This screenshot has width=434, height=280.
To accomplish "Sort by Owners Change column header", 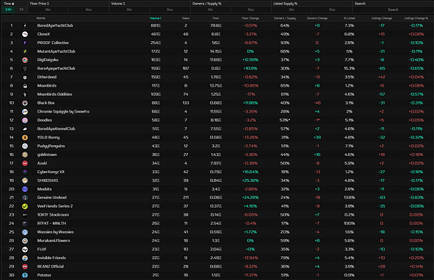I will click(317, 18).
